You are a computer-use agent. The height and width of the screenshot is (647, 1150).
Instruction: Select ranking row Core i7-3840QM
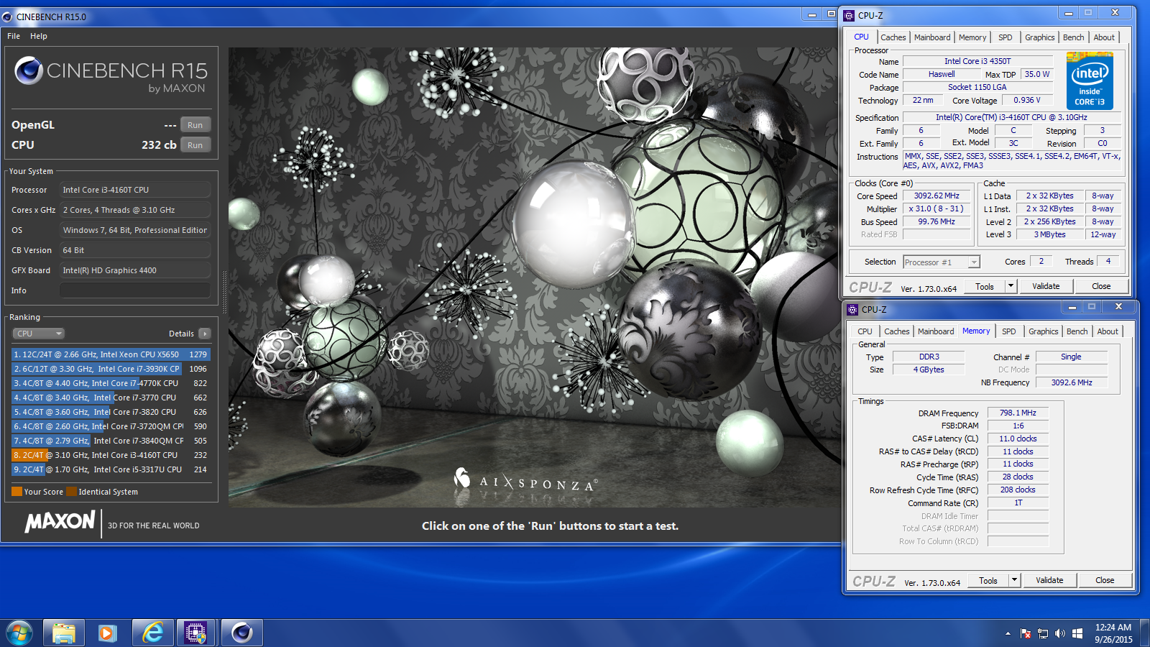click(x=111, y=441)
